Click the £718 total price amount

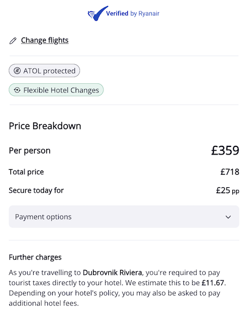point(230,172)
